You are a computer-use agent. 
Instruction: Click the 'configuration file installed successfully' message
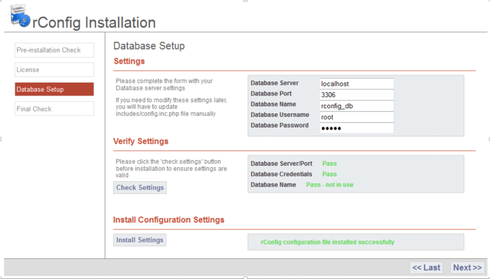[x=328, y=242]
